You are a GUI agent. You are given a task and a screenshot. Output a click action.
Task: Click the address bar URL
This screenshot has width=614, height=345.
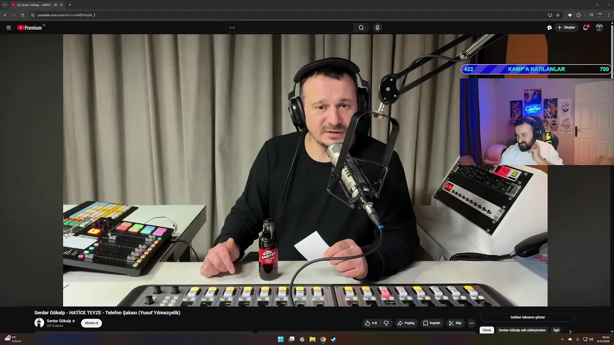pos(67,15)
